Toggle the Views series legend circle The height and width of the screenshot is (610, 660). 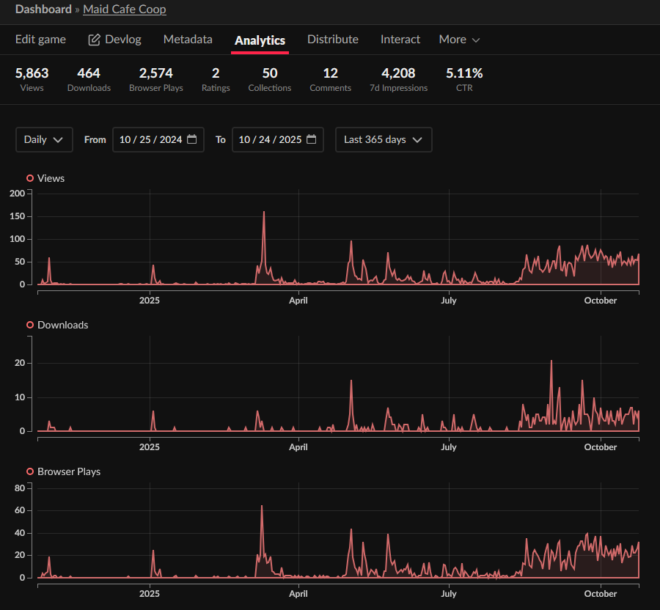pos(30,178)
